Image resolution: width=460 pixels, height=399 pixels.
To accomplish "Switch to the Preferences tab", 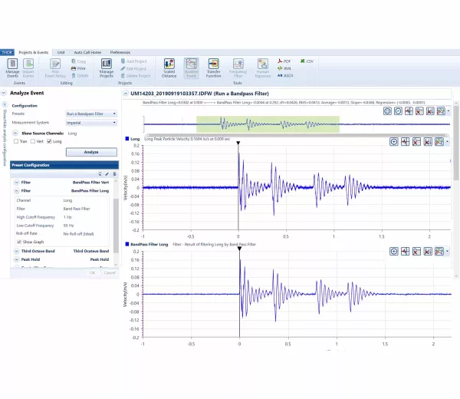I will click(120, 52).
